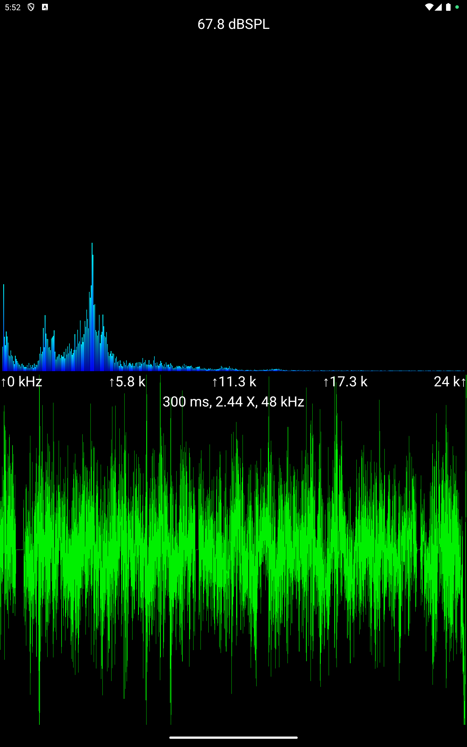Tap the Wi-Fi status icon
Viewport: 467px width, 747px height.
(x=429, y=7)
